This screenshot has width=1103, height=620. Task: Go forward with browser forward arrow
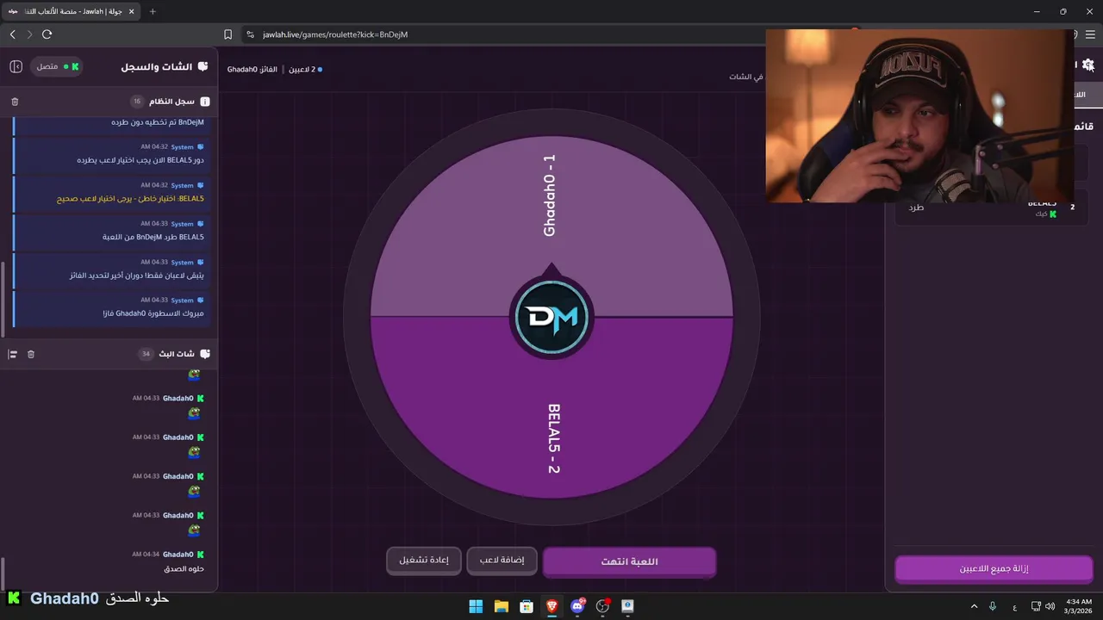tap(29, 34)
